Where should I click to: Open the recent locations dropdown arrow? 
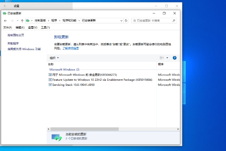(17, 21)
